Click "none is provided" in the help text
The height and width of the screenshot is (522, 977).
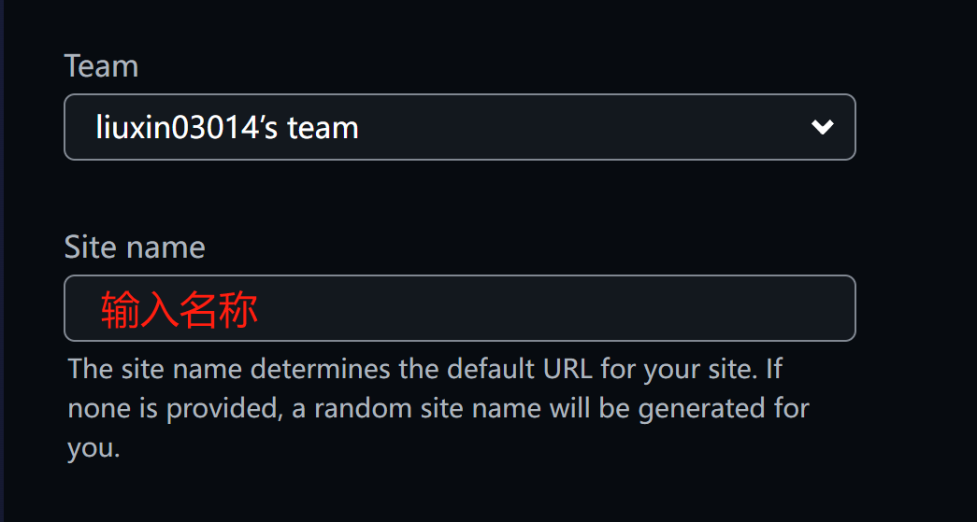pyautogui.click(x=171, y=409)
